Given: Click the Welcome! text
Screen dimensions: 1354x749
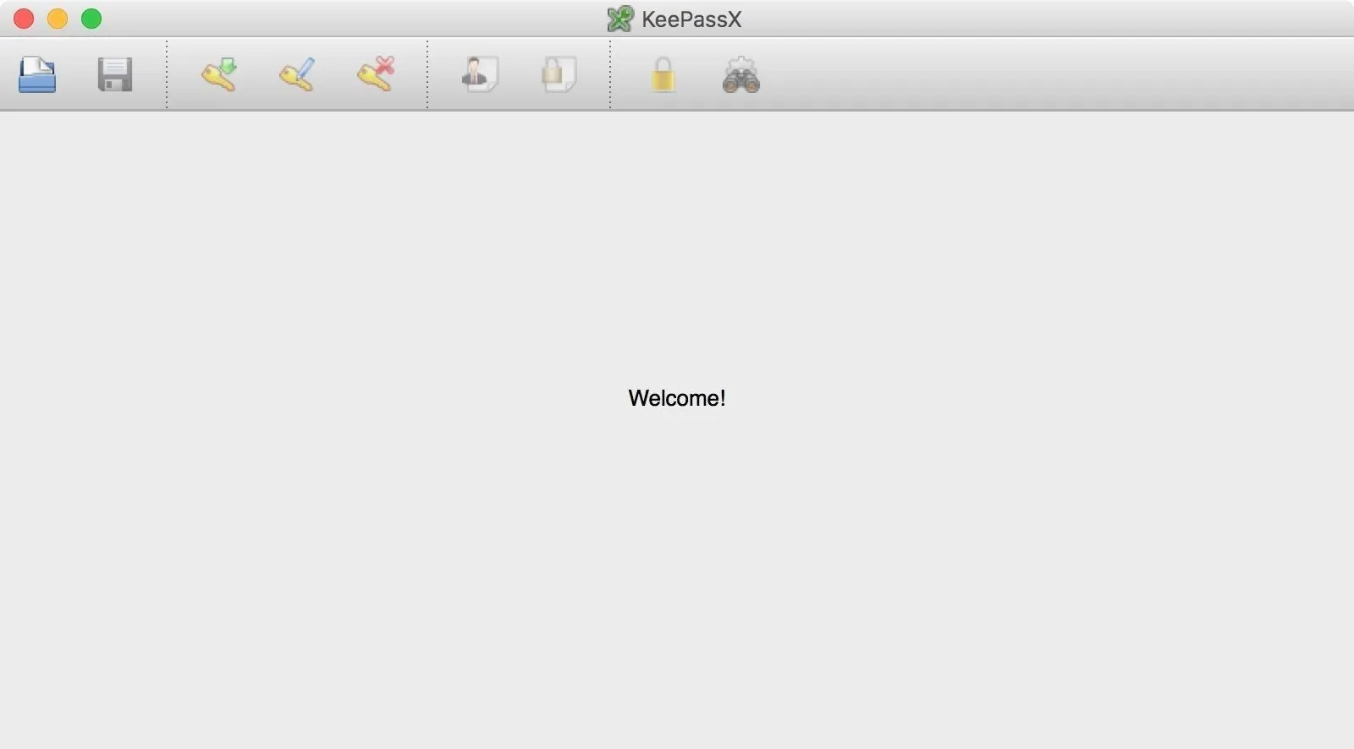Looking at the screenshot, I should pos(677,398).
